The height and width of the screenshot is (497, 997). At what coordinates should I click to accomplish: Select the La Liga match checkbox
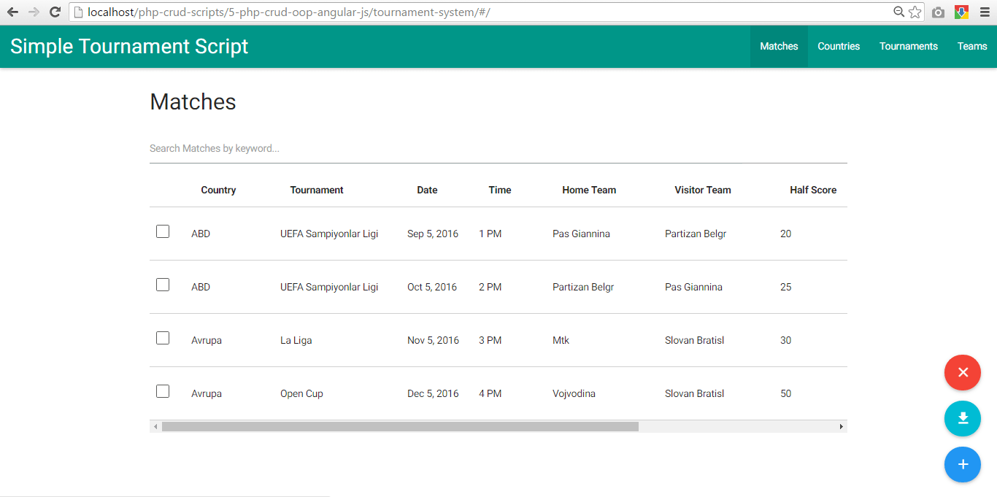162,338
